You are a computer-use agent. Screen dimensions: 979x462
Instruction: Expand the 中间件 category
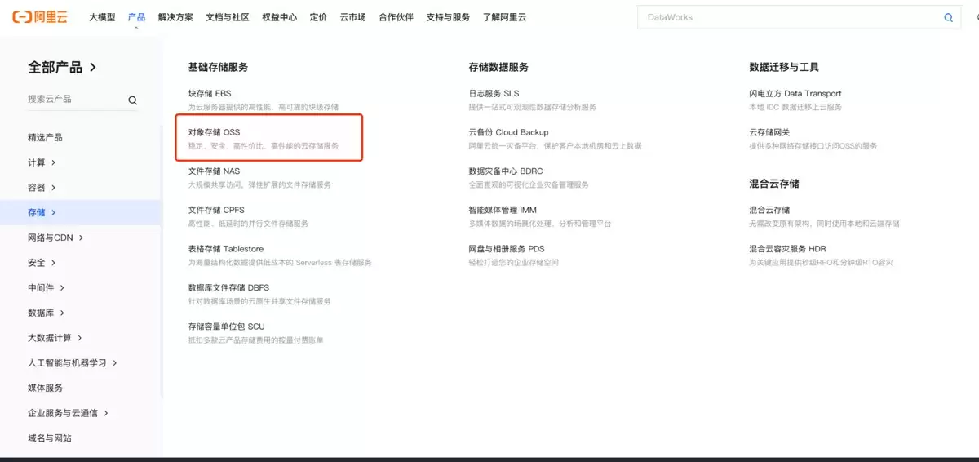click(46, 288)
